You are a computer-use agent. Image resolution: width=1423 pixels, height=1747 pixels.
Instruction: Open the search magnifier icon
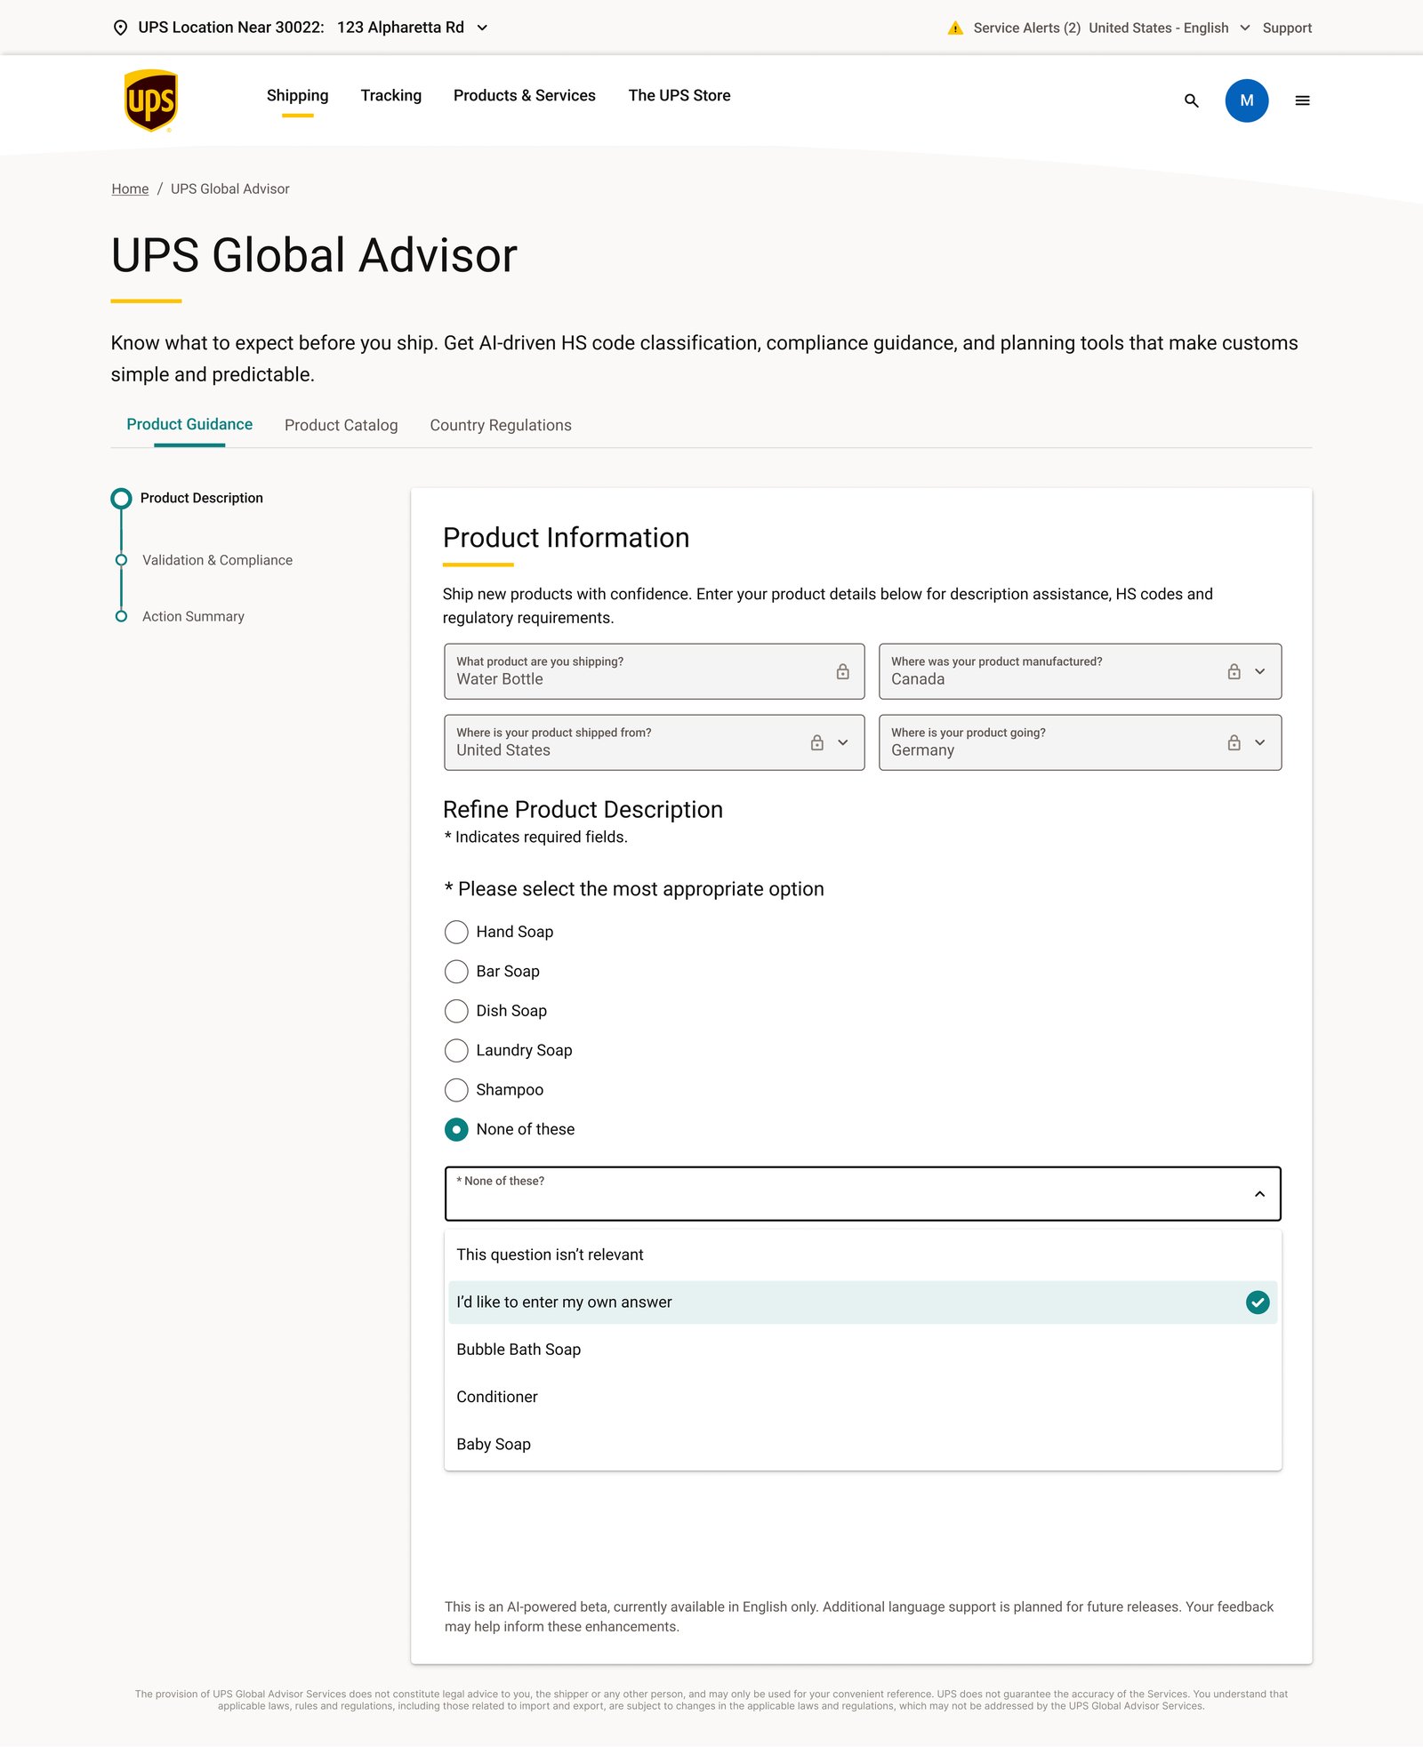pos(1192,100)
